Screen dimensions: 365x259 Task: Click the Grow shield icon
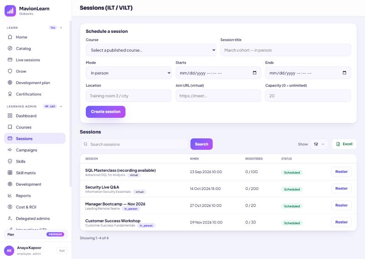tap(10, 71)
